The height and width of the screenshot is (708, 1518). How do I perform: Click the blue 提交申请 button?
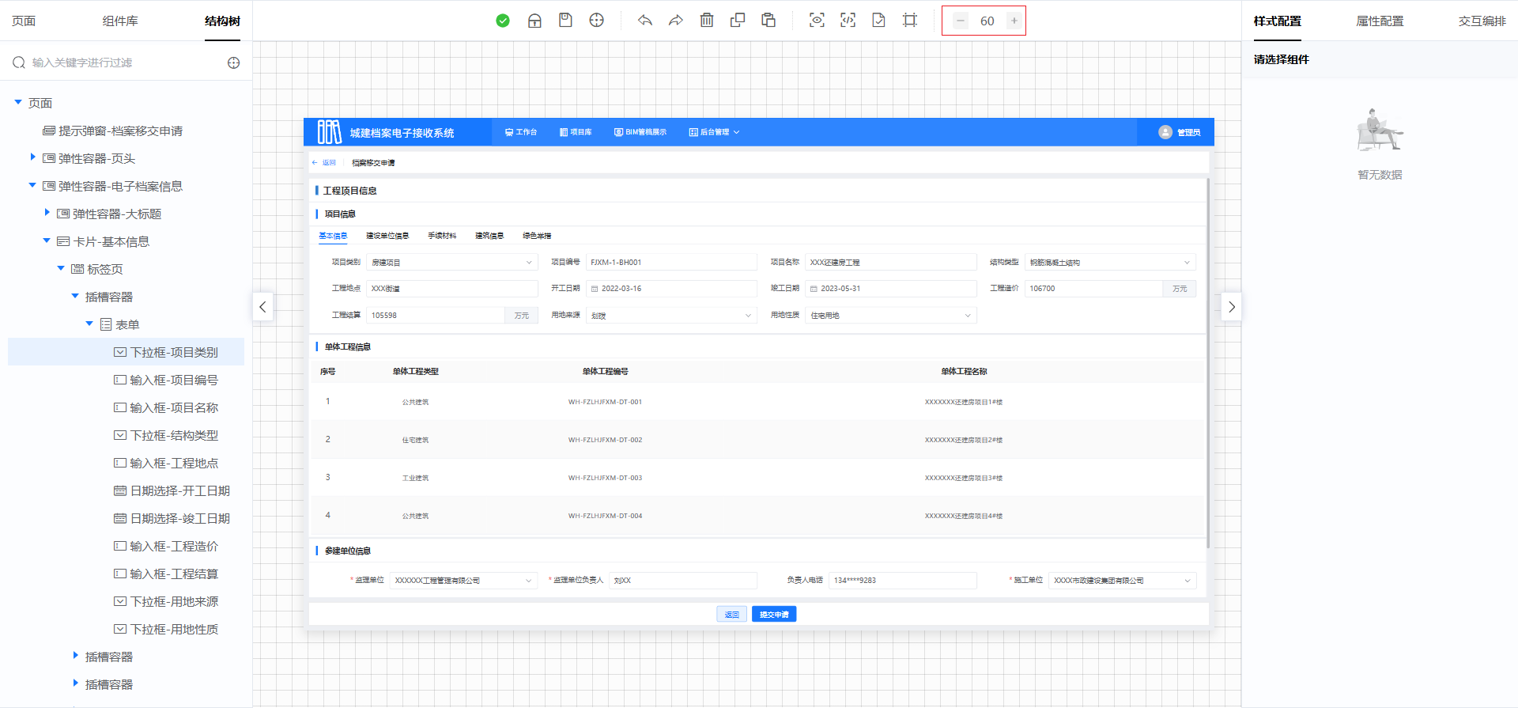point(774,615)
